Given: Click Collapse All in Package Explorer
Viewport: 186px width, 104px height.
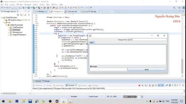Looking at the screenshot, I should click(18, 15).
